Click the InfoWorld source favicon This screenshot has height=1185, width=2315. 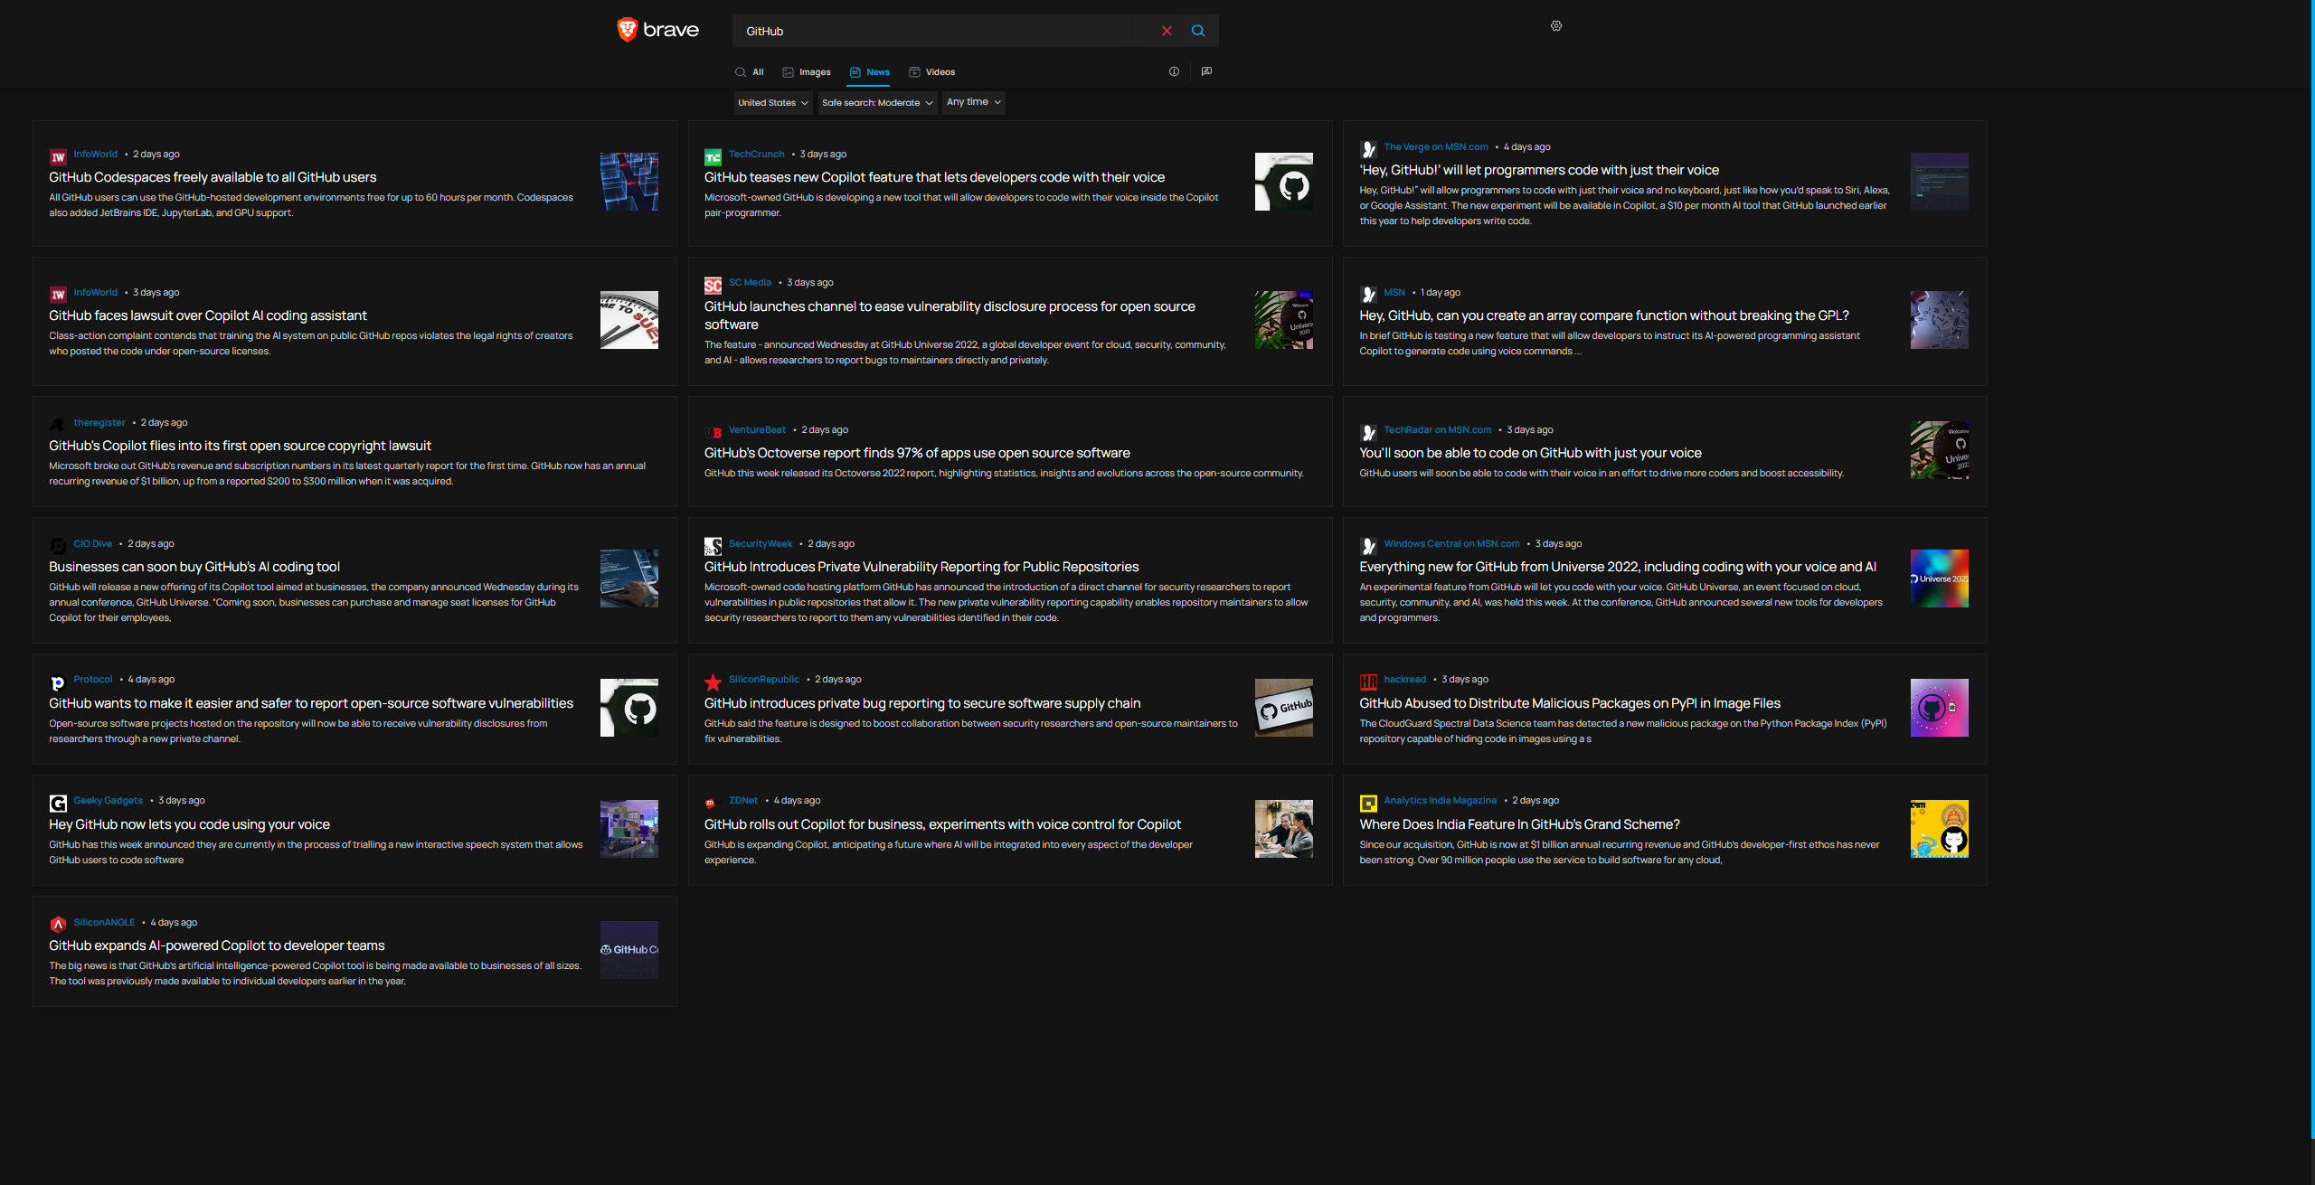[x=58, y=155]
